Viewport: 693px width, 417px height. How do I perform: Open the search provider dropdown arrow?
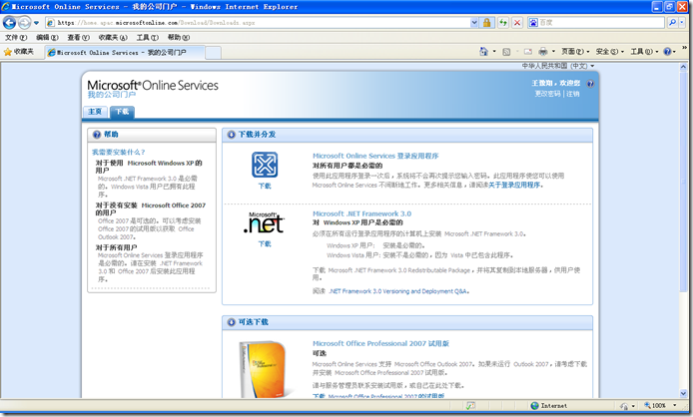[x=682, y=22]
